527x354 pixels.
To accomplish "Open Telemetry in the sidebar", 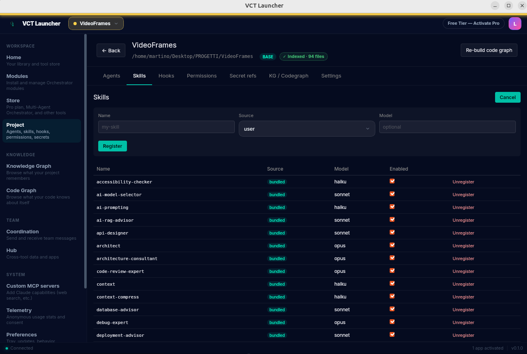I will tap(42, 316).
